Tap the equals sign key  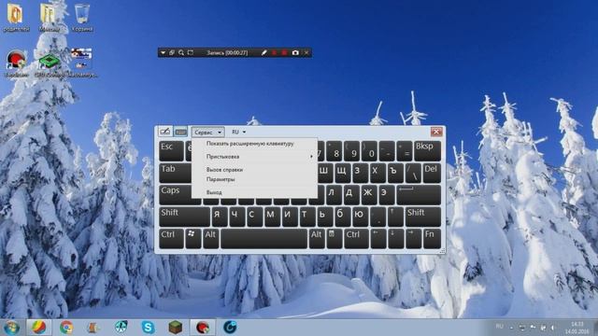point(405,151)
